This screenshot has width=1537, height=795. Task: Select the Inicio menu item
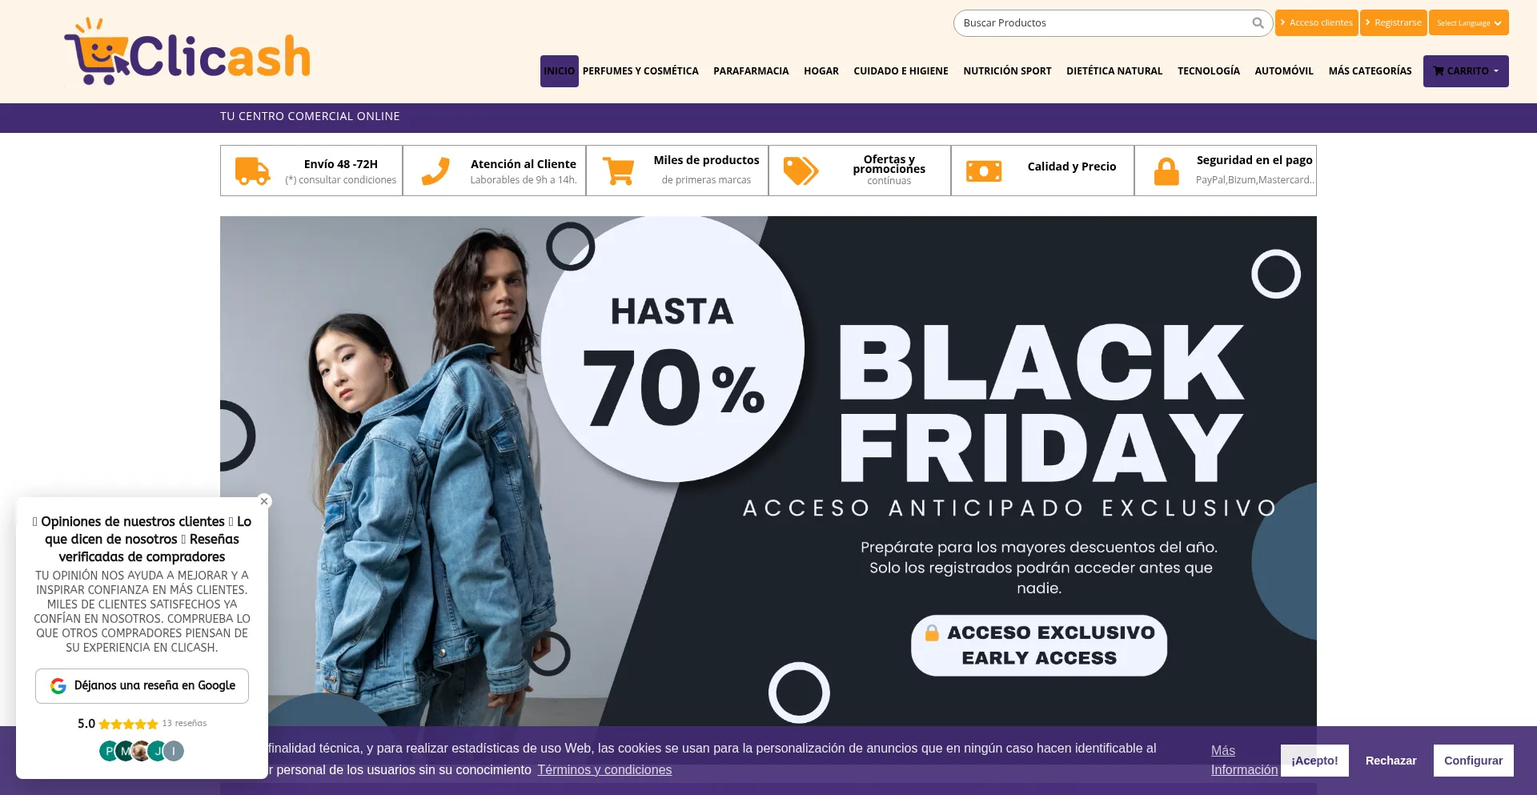point(560,71)
